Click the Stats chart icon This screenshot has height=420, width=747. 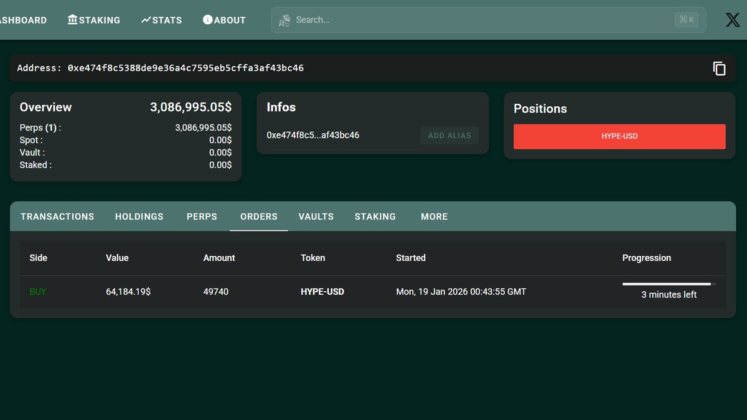146,20
